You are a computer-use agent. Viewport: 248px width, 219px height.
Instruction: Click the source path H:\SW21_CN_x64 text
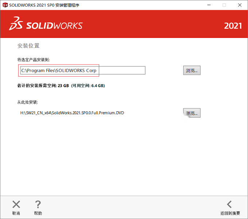pyautogui.click(x=72, y=113)
